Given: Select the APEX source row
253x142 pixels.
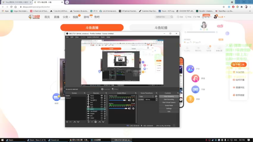Looking at the screenshot, I should 96,109.
